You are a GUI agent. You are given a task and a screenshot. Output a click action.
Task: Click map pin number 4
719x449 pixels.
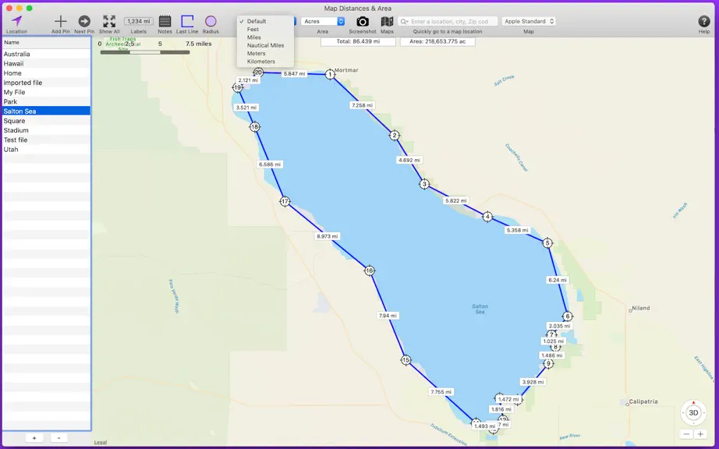coord(487,217)
